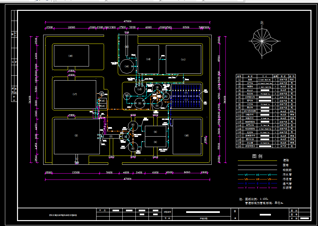Click the 4200 vertical dimension text
The height and width of the screenshot is (226, 318).
tap(219, 96)
